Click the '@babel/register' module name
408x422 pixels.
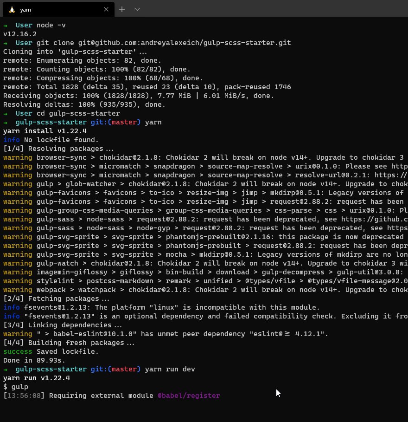click(189, 396)
